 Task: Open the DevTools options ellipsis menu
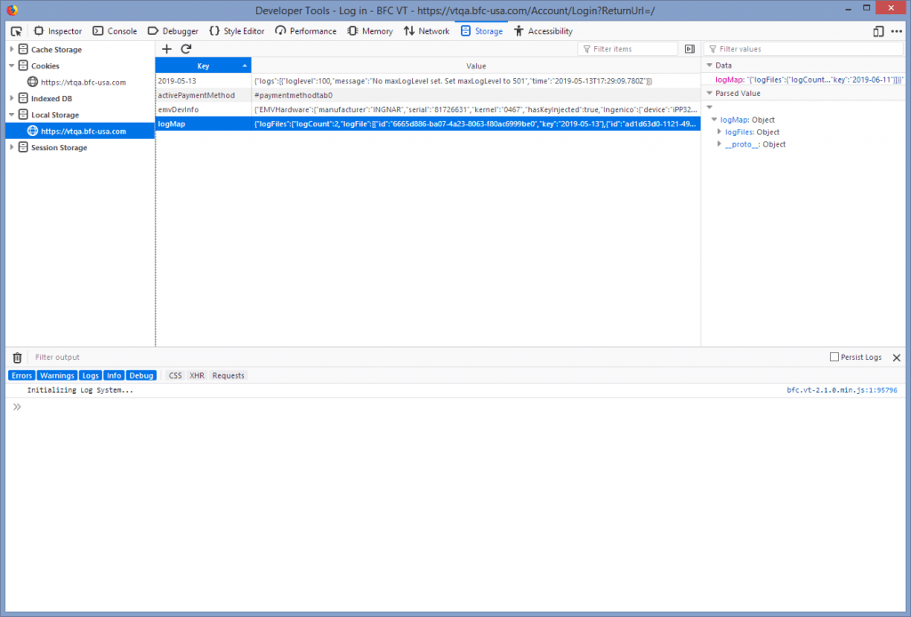point(897,31)
